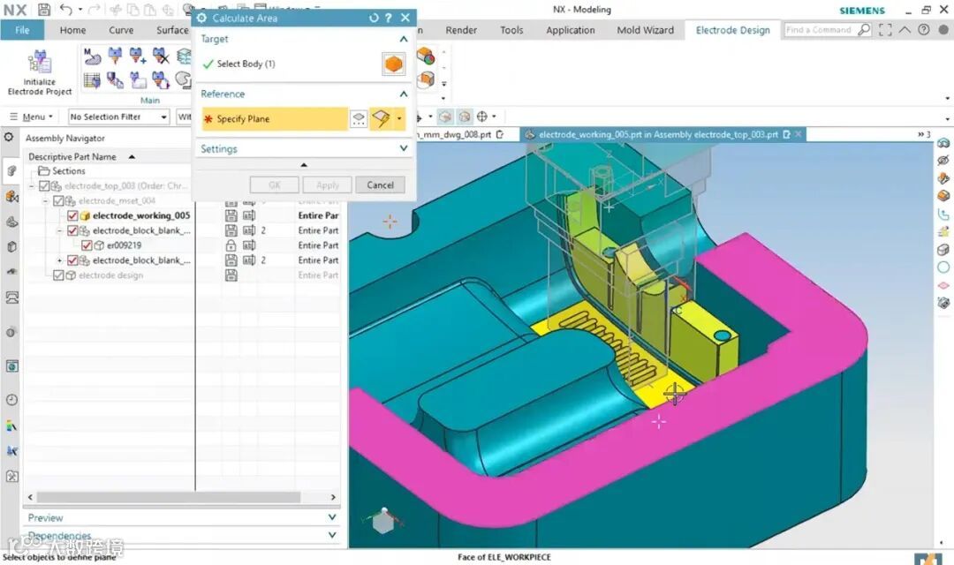This screenshot has height=565, width=954.
Task: Click the OK button in Calculate Area
Action: [x=275, y=185]
